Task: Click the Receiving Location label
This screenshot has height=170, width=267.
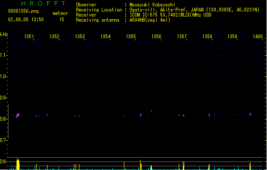Action: tap(99, 10)
